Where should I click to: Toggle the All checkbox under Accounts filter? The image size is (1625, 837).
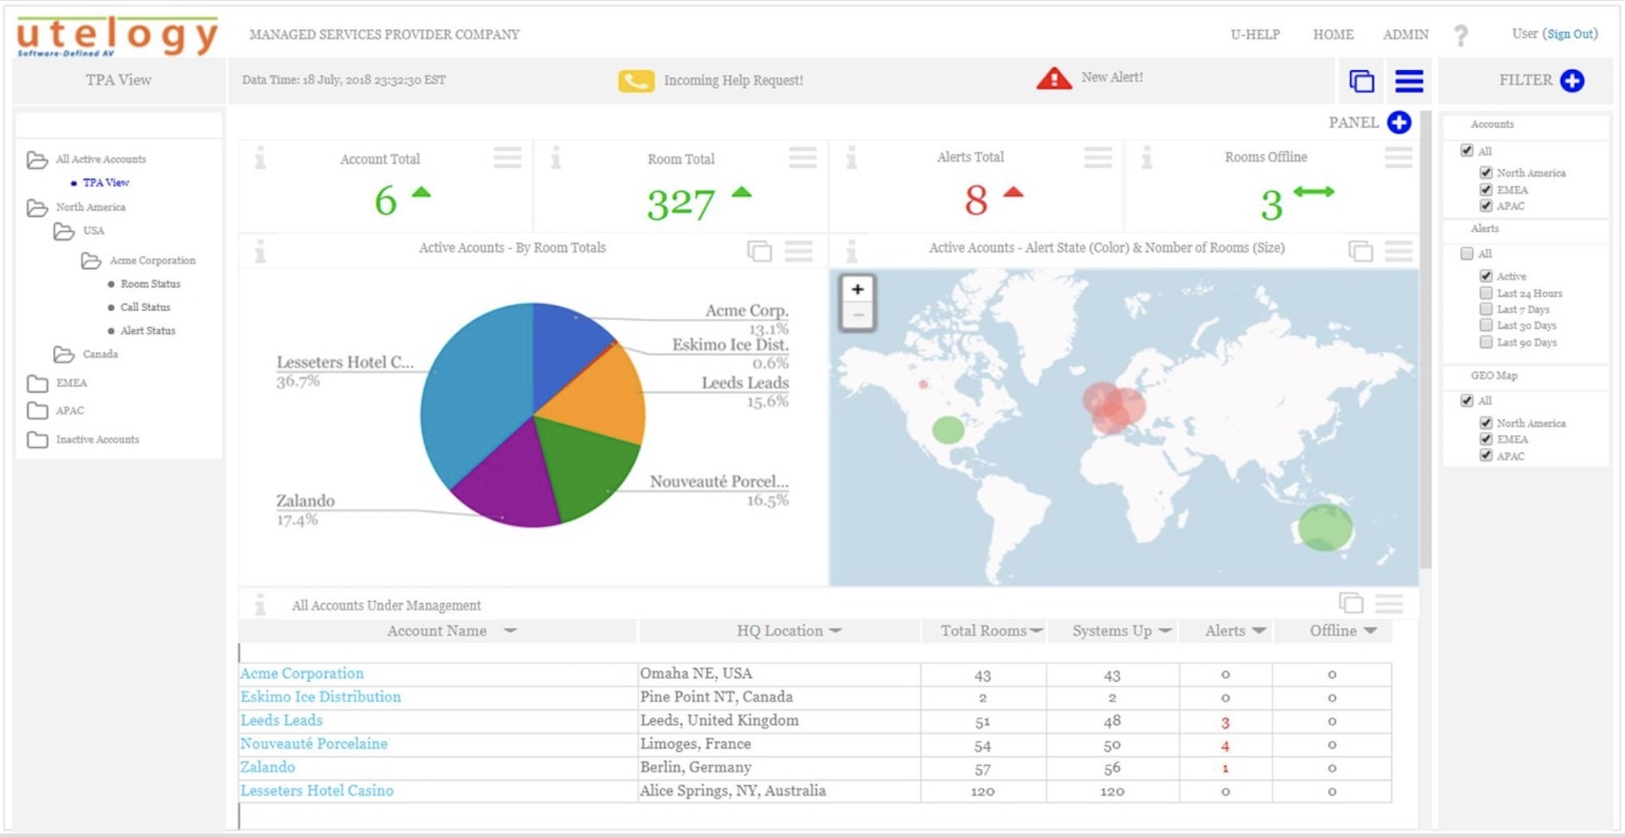click(1466, 150)
